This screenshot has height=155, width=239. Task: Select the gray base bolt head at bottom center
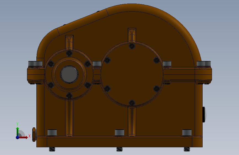119,133
